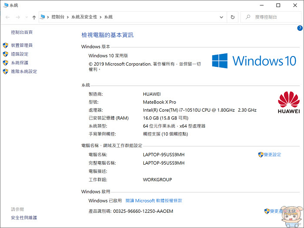Go back with the back arrow

pos(7,17)
